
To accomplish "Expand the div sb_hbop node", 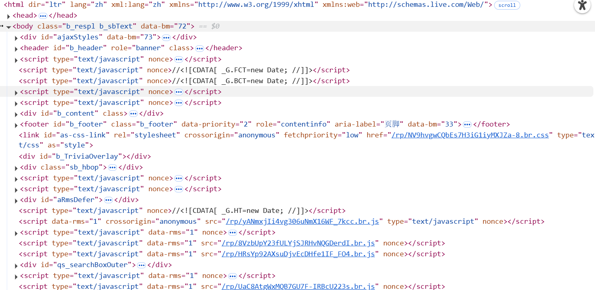I will click(x=16, y=168).
